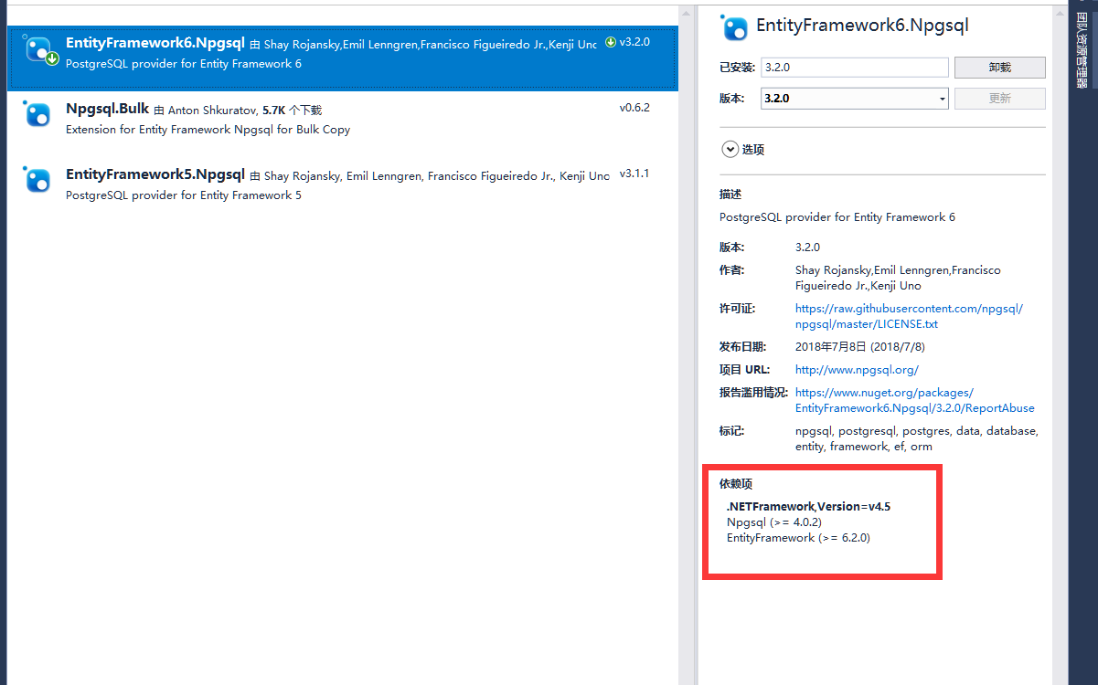This screenshot has width=1098, height=685.
Task: Click the EntityFramework5.Npgsql package icon
Action: pyautogui.click(x=37, y=179)
